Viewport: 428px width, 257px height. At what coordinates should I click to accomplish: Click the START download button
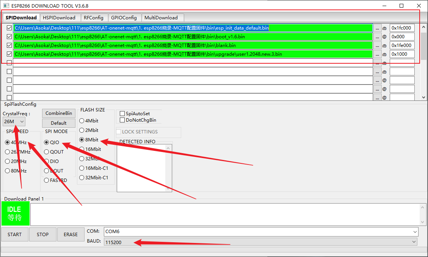click(x=15, y=235)
